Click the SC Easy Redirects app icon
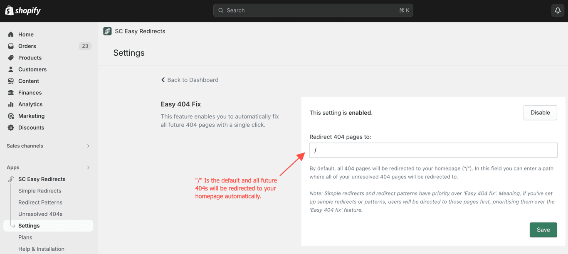Viewport: 568px width, 254px height. 107,31
